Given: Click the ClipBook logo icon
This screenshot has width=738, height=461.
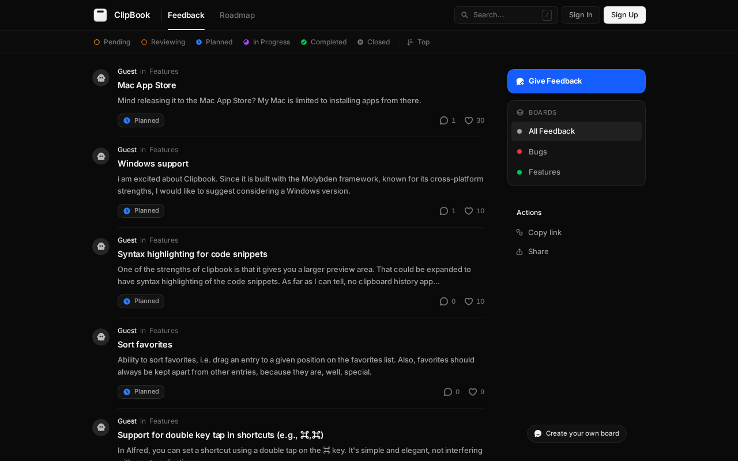Looking at the screenshot, I should [x=100, y=15].
